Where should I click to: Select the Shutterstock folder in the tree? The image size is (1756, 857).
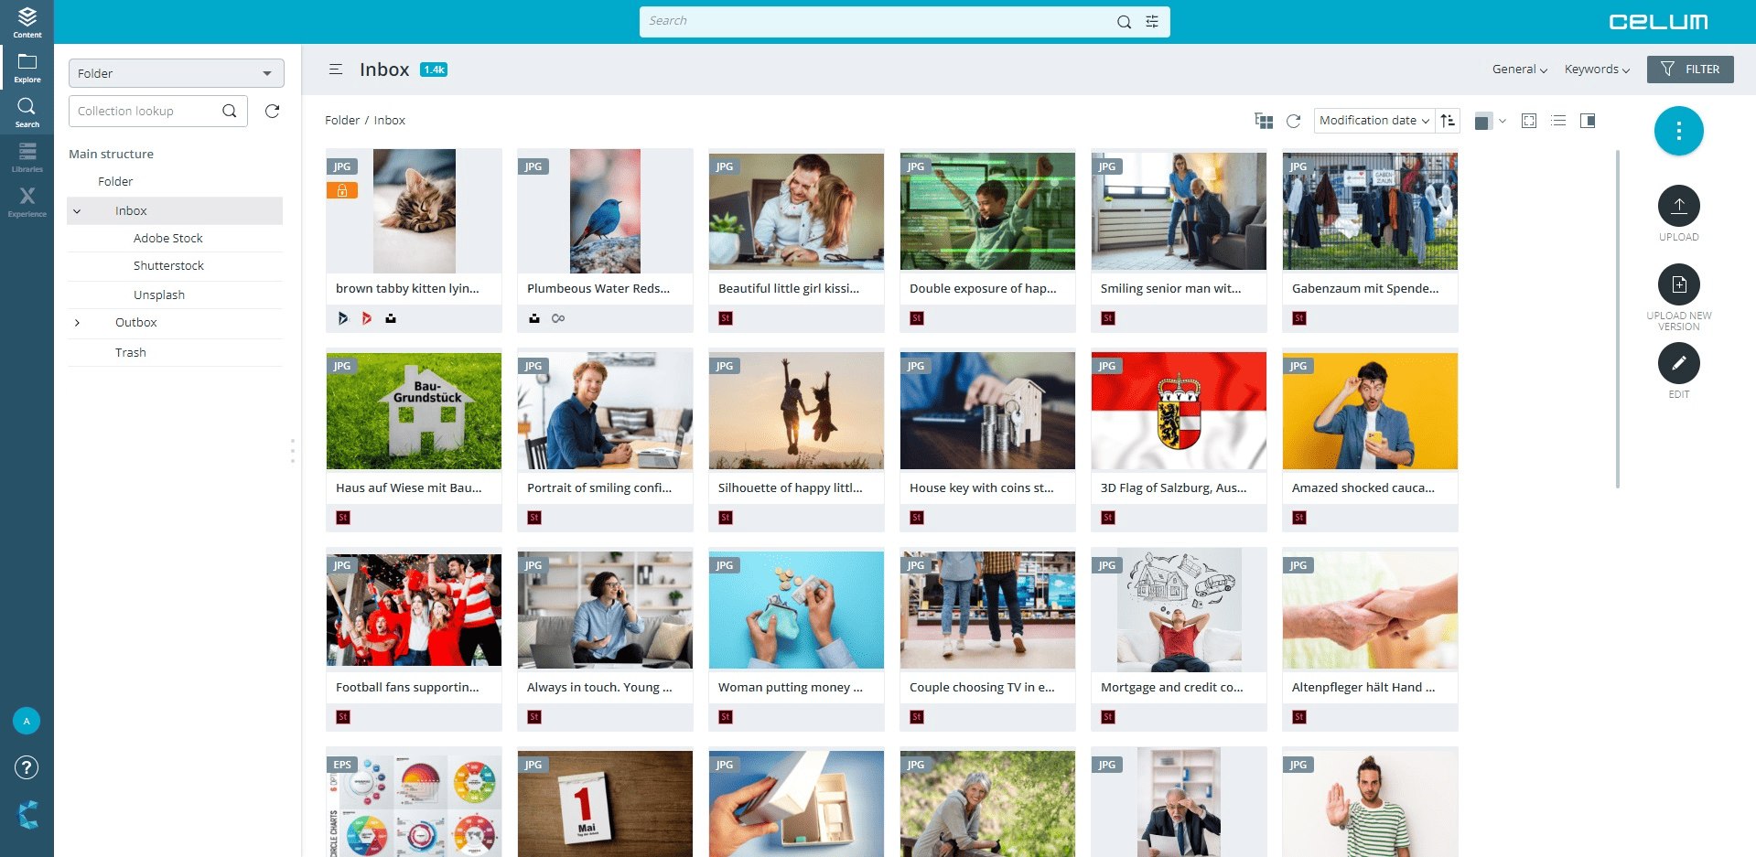pyautogui.click(x=168, y=265)
